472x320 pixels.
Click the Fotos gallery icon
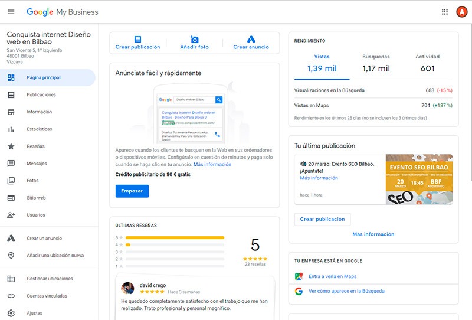[11, 181]
